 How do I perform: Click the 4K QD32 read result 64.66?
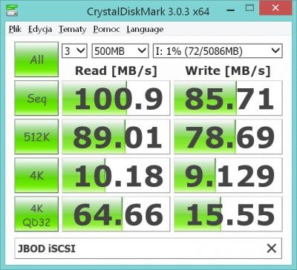[x=116, y=214]
